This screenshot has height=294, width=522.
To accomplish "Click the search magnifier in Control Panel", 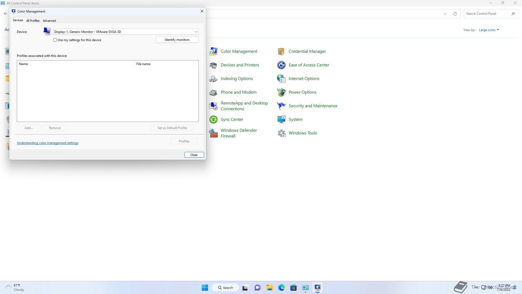I will click(513, 14).
